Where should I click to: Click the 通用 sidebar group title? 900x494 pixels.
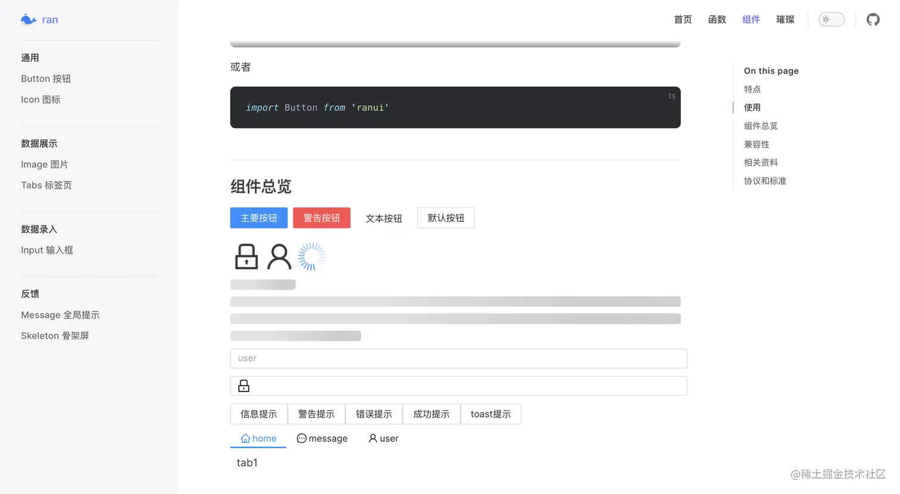point(30,58)
